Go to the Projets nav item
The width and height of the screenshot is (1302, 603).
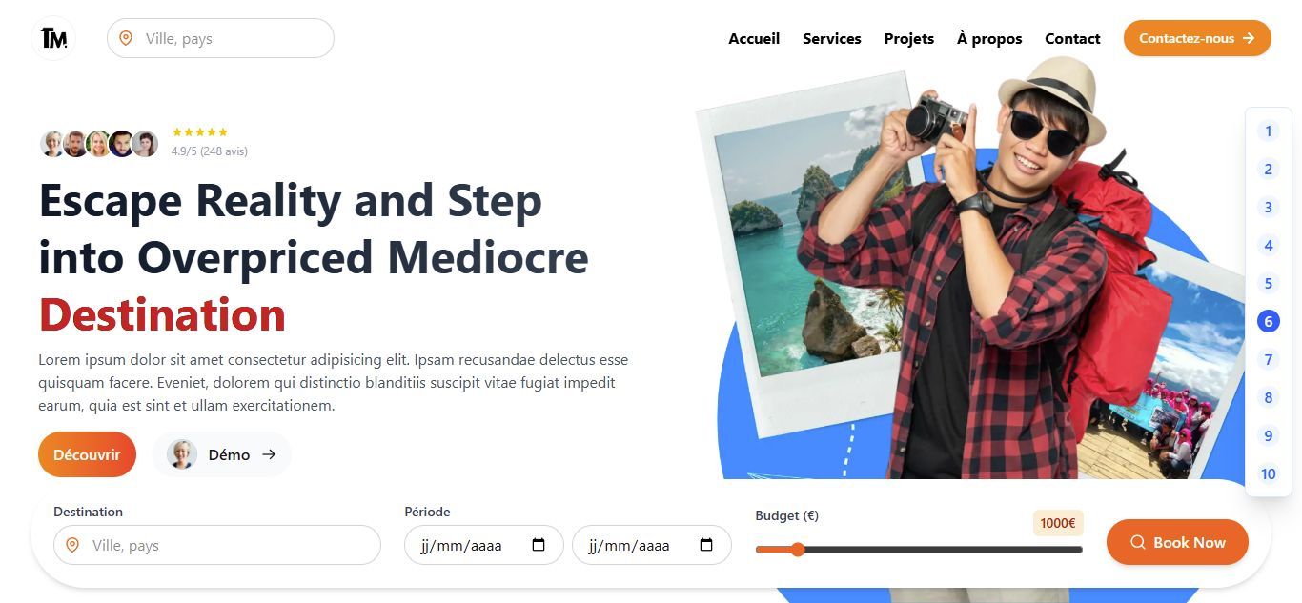[x=908, y=38]
